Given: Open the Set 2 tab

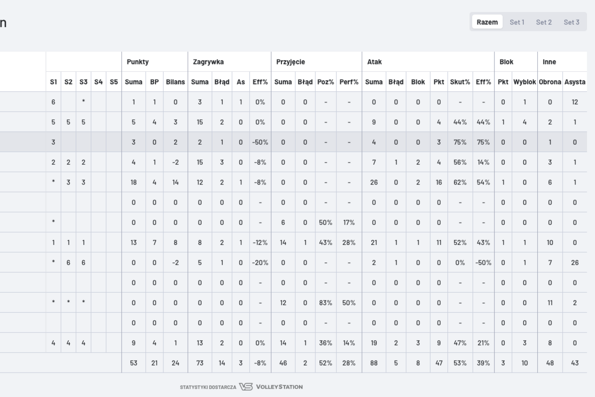Looking at the screenshot, I should pos(544,22).
